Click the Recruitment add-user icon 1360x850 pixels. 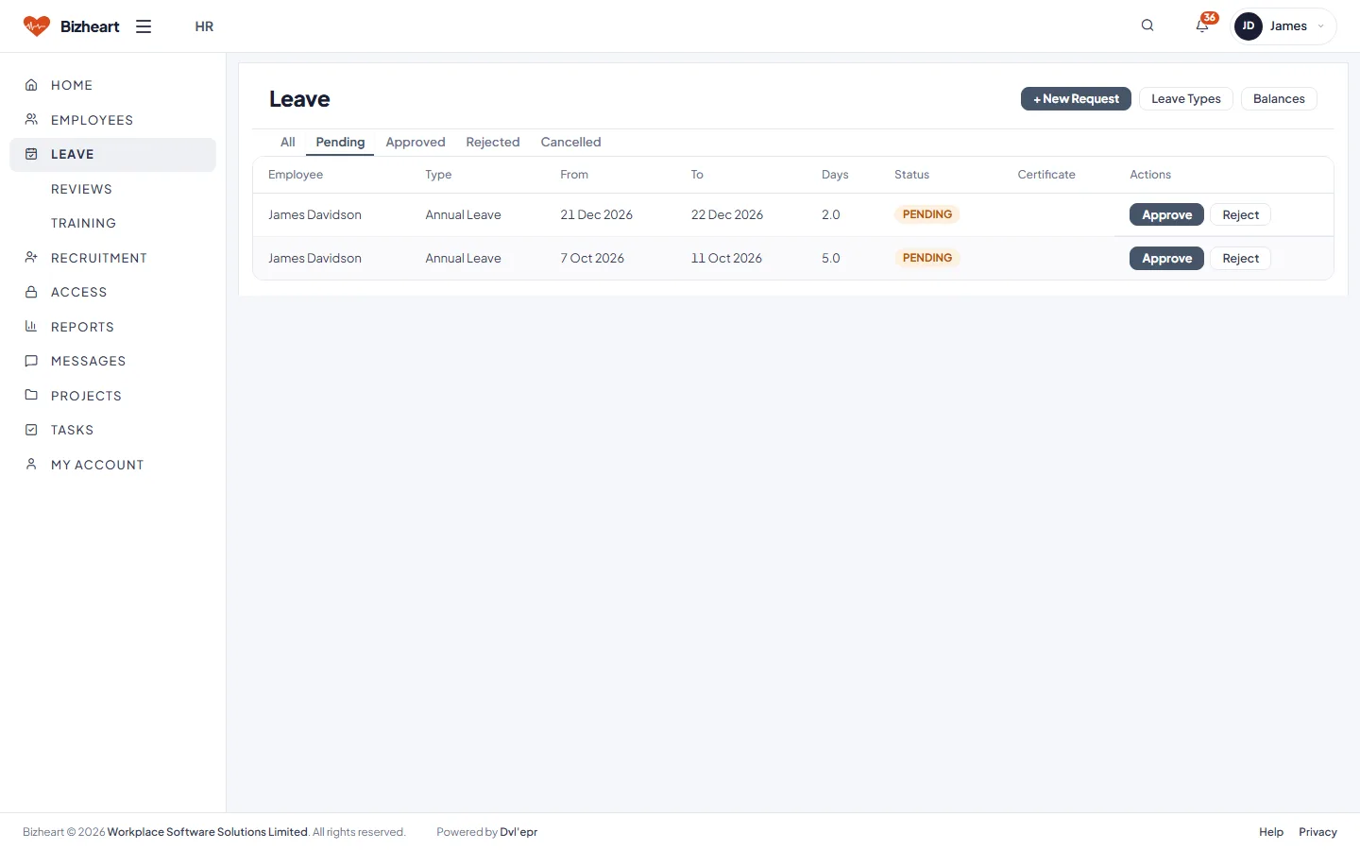(x=31, y=257)
